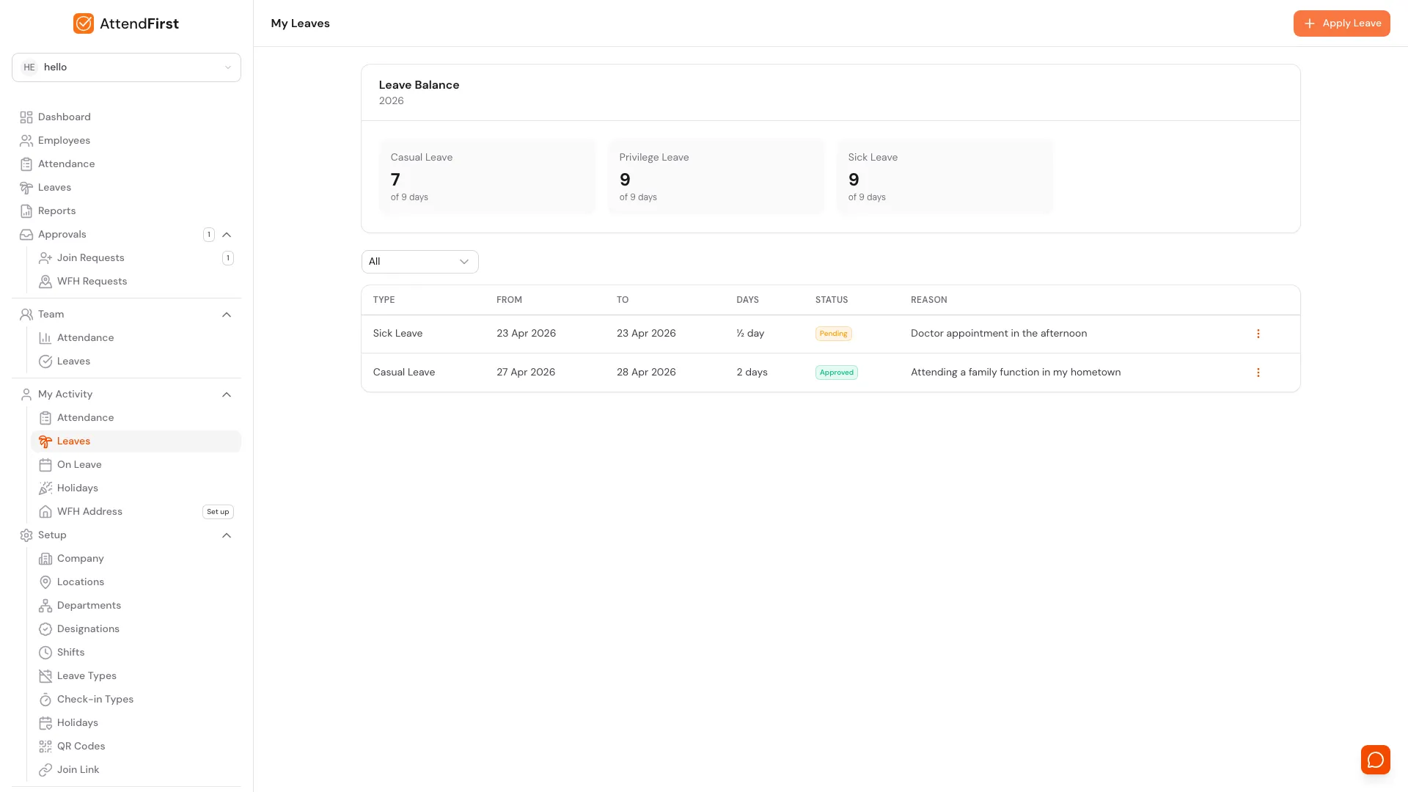Click the Reports document icon

click(26, 211)
